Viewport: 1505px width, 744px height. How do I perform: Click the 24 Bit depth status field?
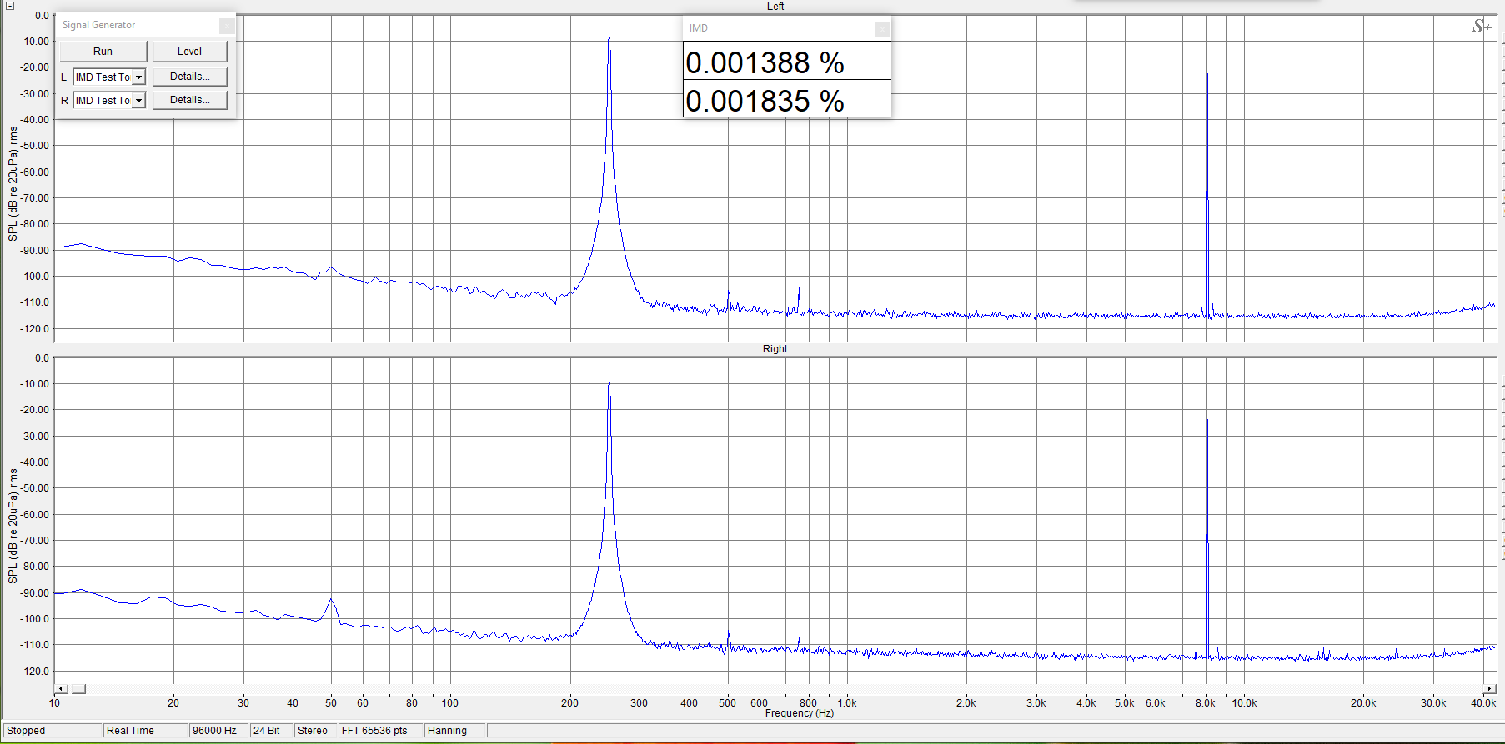tap(267, 731)
